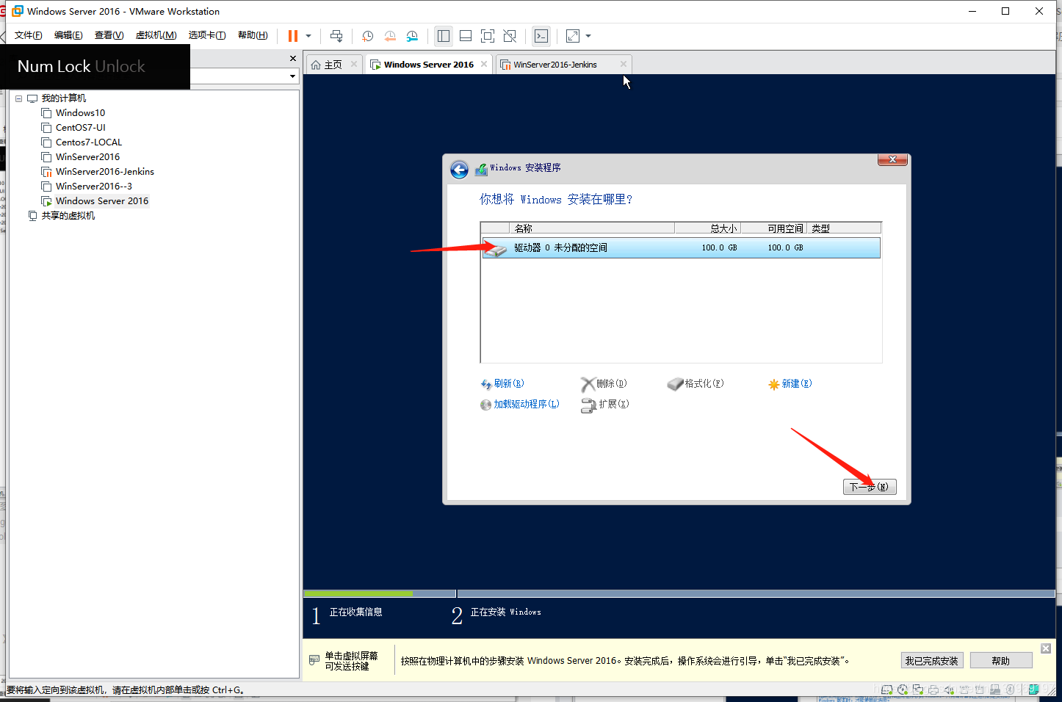Open the snapshot manager wrench-clock icon
This screenshot has width=1062, height=702.
(x=412, y=36)
